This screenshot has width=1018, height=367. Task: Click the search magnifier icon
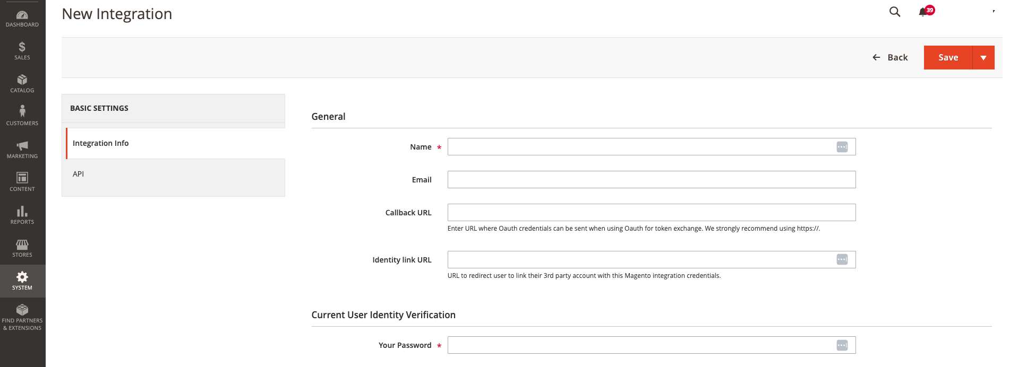click(x=895, y=12)
